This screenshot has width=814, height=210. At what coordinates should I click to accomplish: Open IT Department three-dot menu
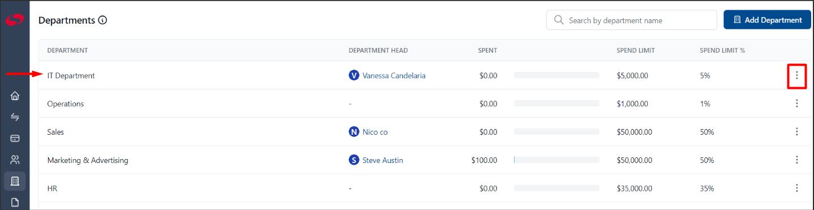pyautogui.click(x=796, y=75)
